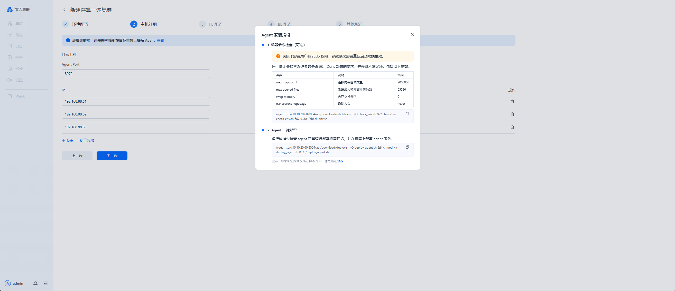The width and height of the screenshot is (675, 291).
Task: Delete the 192.168.88.61 host row
Action: 512,101
